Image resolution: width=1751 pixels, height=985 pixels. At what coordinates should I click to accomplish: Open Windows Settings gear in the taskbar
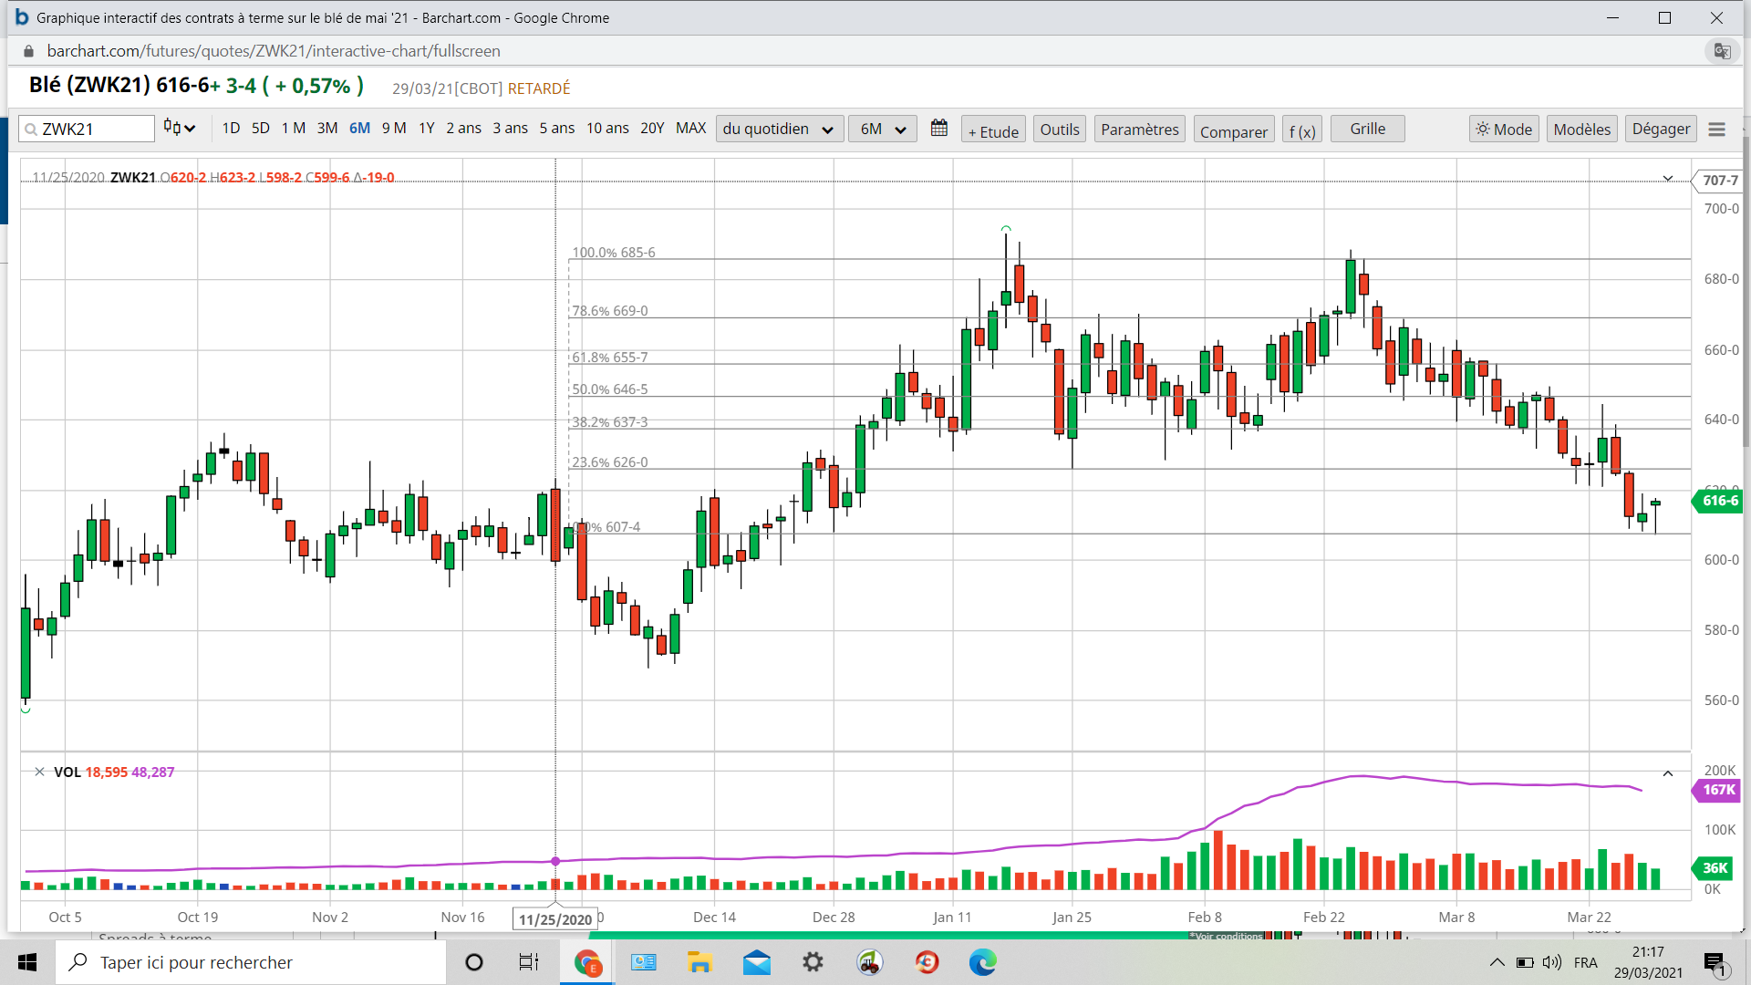[813, 962]
